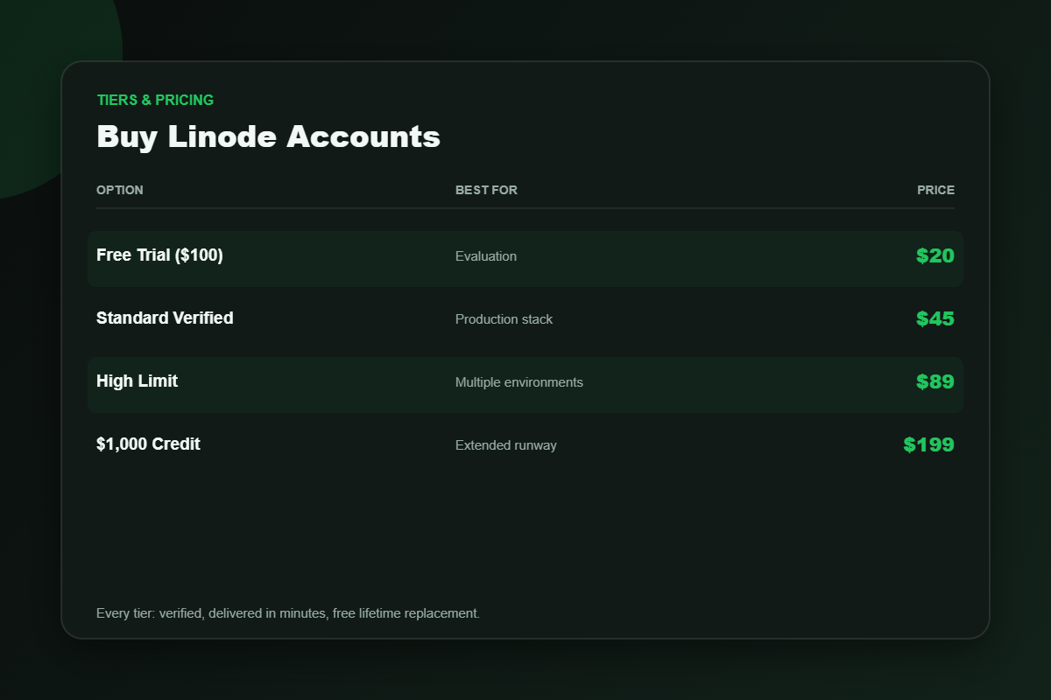Viewport: 1051px width, 700px height.
Task: Click the 'Extended runway' cell
Action: [506, 445]
